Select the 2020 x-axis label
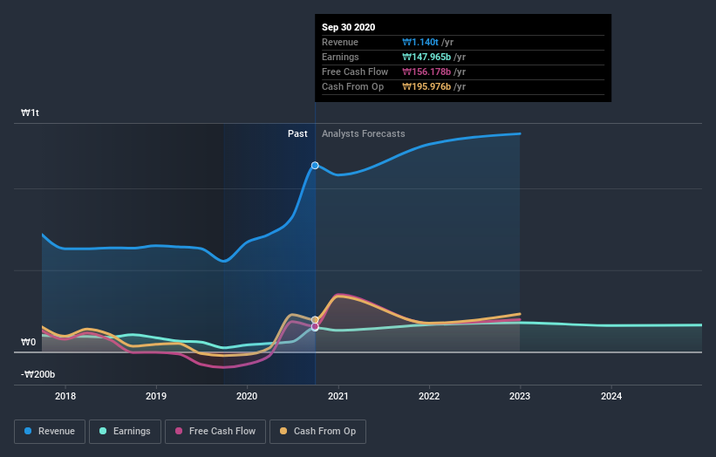This screenshot has width=716, height=457. tap(247, 396)
